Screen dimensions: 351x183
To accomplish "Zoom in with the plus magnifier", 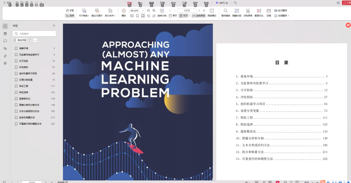I will [x=154, y=10].
